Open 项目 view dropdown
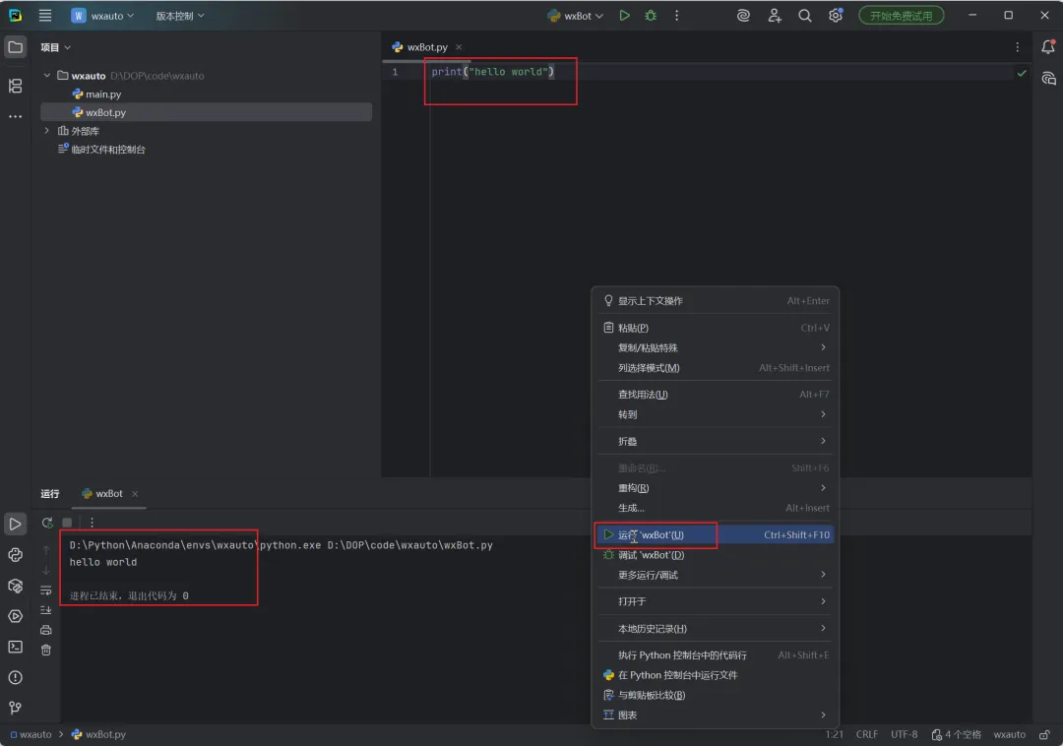The height and width of the screenshot is (746, 1063). point(55,47)
